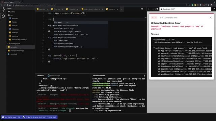216x121 pixels.
Task: Select msContentScript autocomplete suggestion
Action: [x=81, y=29]
